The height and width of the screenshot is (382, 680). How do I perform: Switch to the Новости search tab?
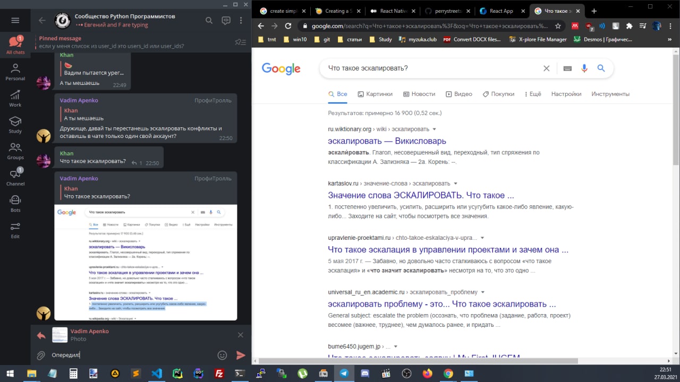(x=419, y=94)
